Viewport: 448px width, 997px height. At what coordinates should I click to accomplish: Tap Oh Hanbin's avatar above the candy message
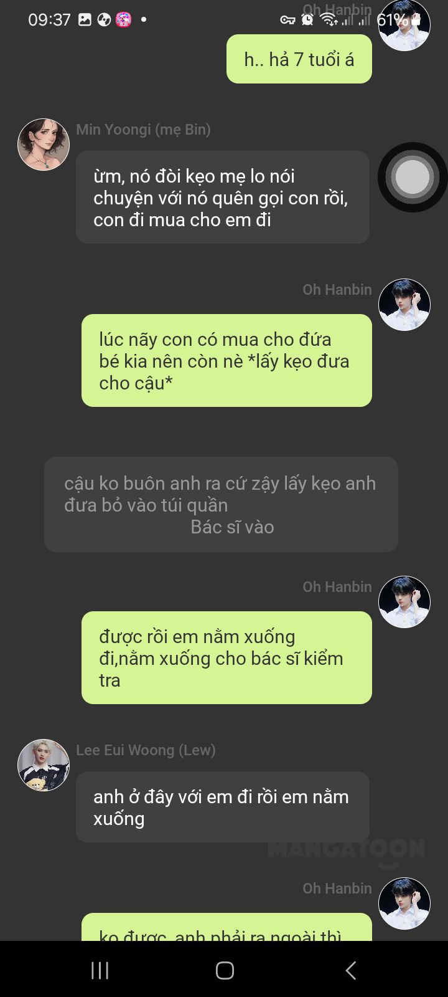(404, 305)
